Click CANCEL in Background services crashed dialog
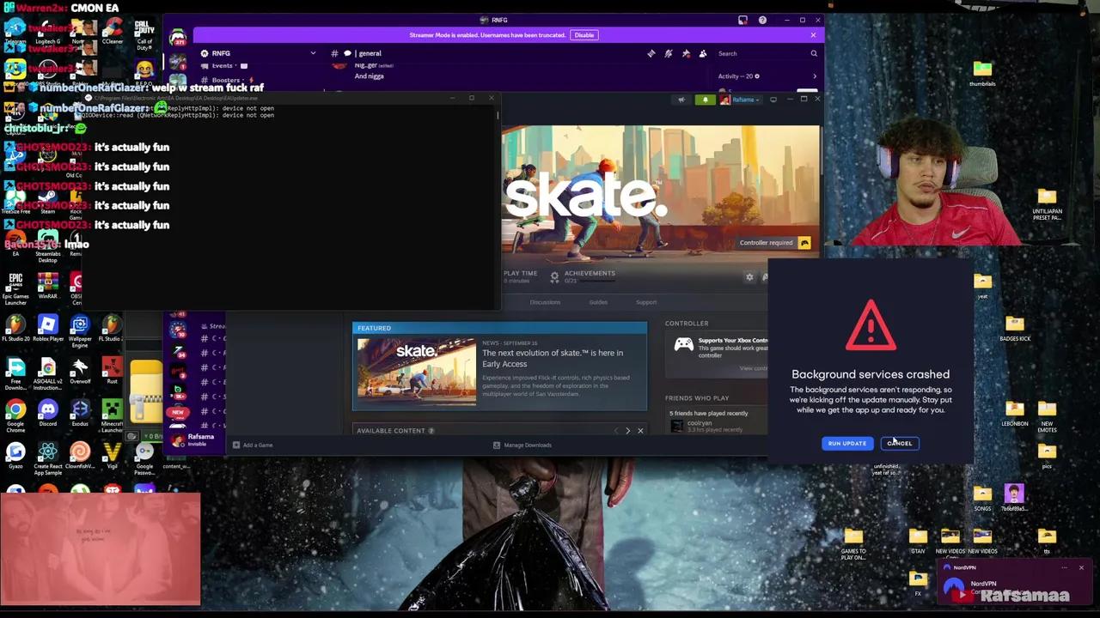The height and width of the screenshot is (618, 1100). 900,443
